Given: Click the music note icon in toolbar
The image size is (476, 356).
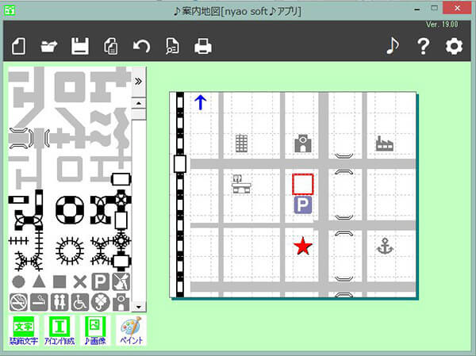Looking at the screenshot, I should (x=393, y=47).
